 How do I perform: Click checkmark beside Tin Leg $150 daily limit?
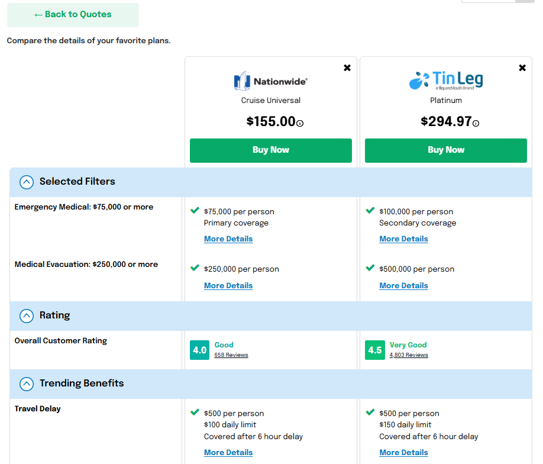pyautogui.click(x=370, y=412)
